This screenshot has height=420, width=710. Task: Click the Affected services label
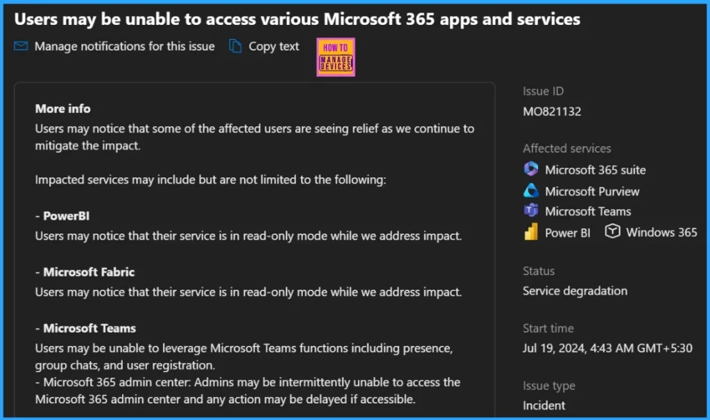(566, 148)
